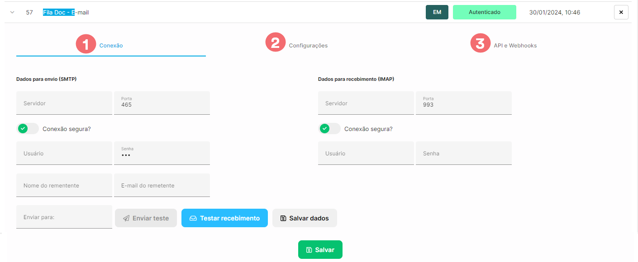Click the E-mail do remetente field

162,185
